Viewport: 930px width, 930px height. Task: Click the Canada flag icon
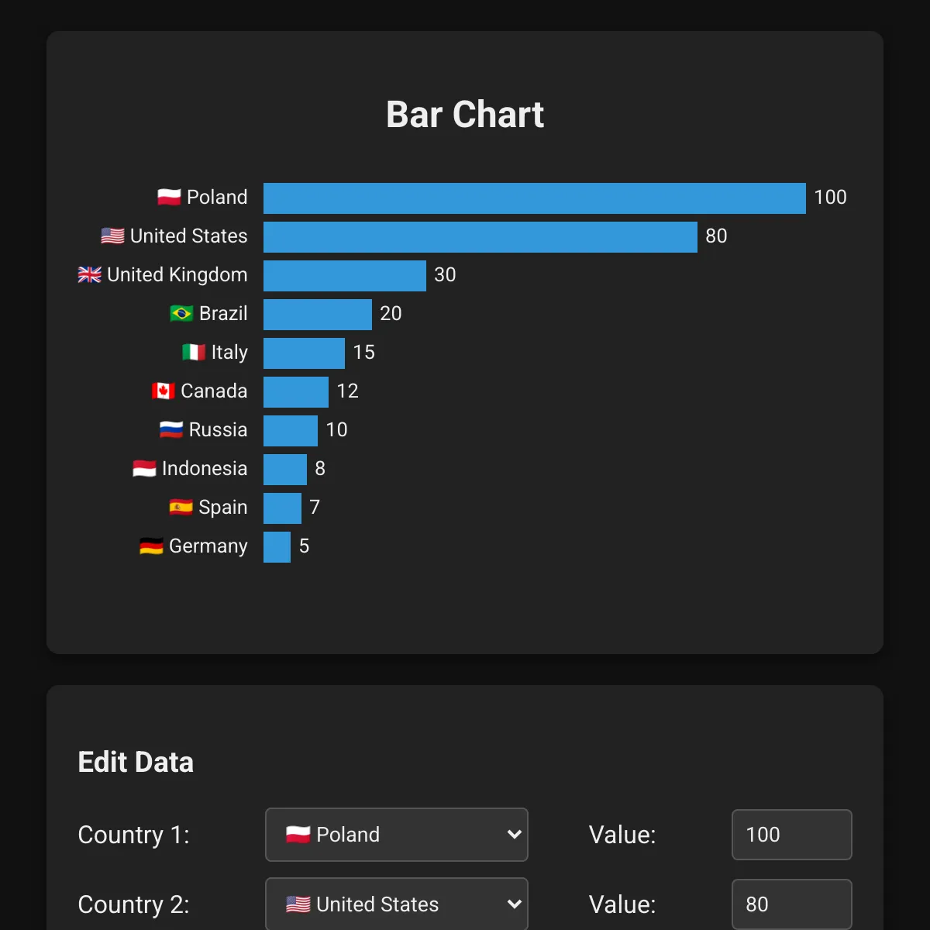coord(163,391)
